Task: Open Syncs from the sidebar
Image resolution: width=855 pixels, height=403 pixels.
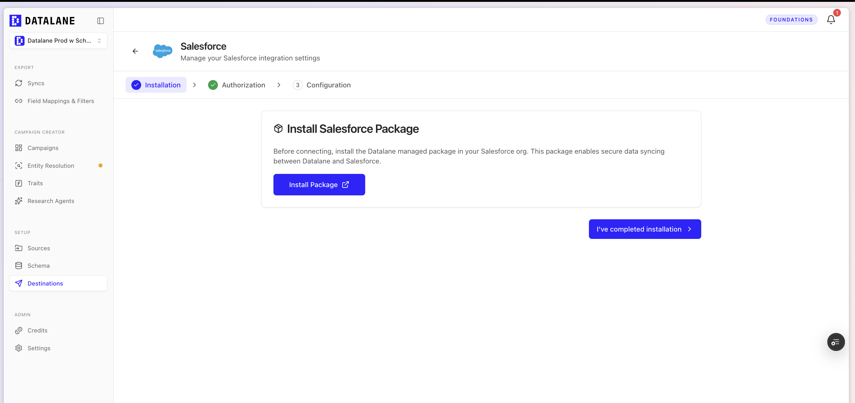Action: 58,83
